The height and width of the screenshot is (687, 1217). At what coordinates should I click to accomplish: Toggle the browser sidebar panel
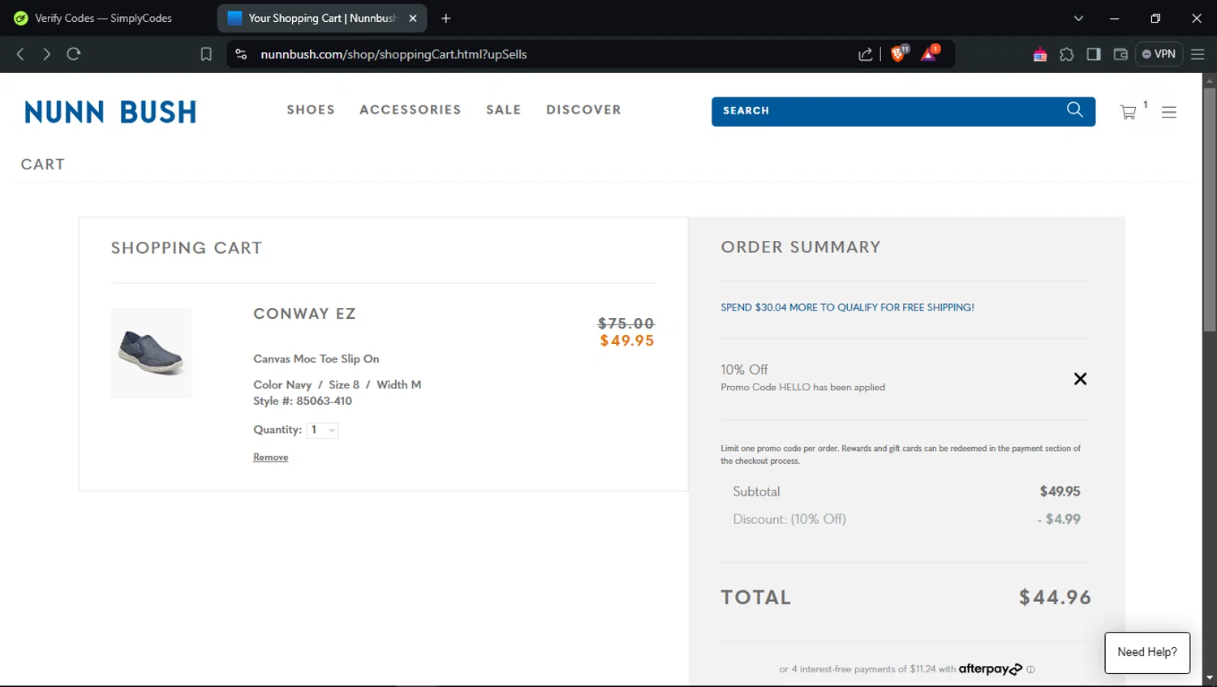pos(1094,54)
